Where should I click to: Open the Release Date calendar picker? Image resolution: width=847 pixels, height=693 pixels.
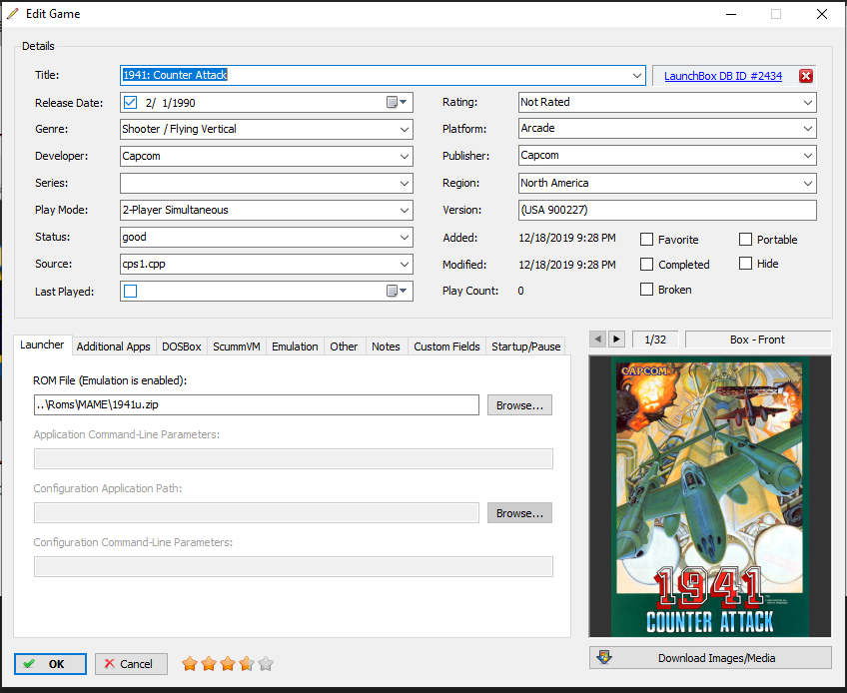point(398,103)
